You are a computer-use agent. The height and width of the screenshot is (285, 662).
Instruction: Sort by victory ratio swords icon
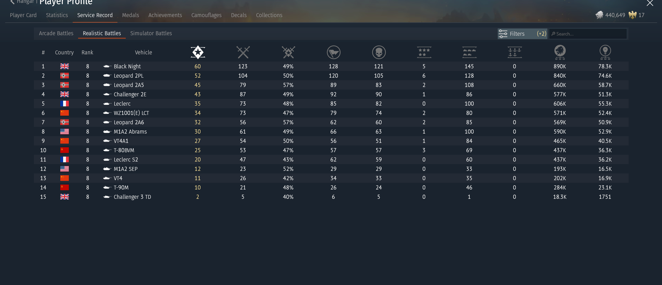[288, 52]
